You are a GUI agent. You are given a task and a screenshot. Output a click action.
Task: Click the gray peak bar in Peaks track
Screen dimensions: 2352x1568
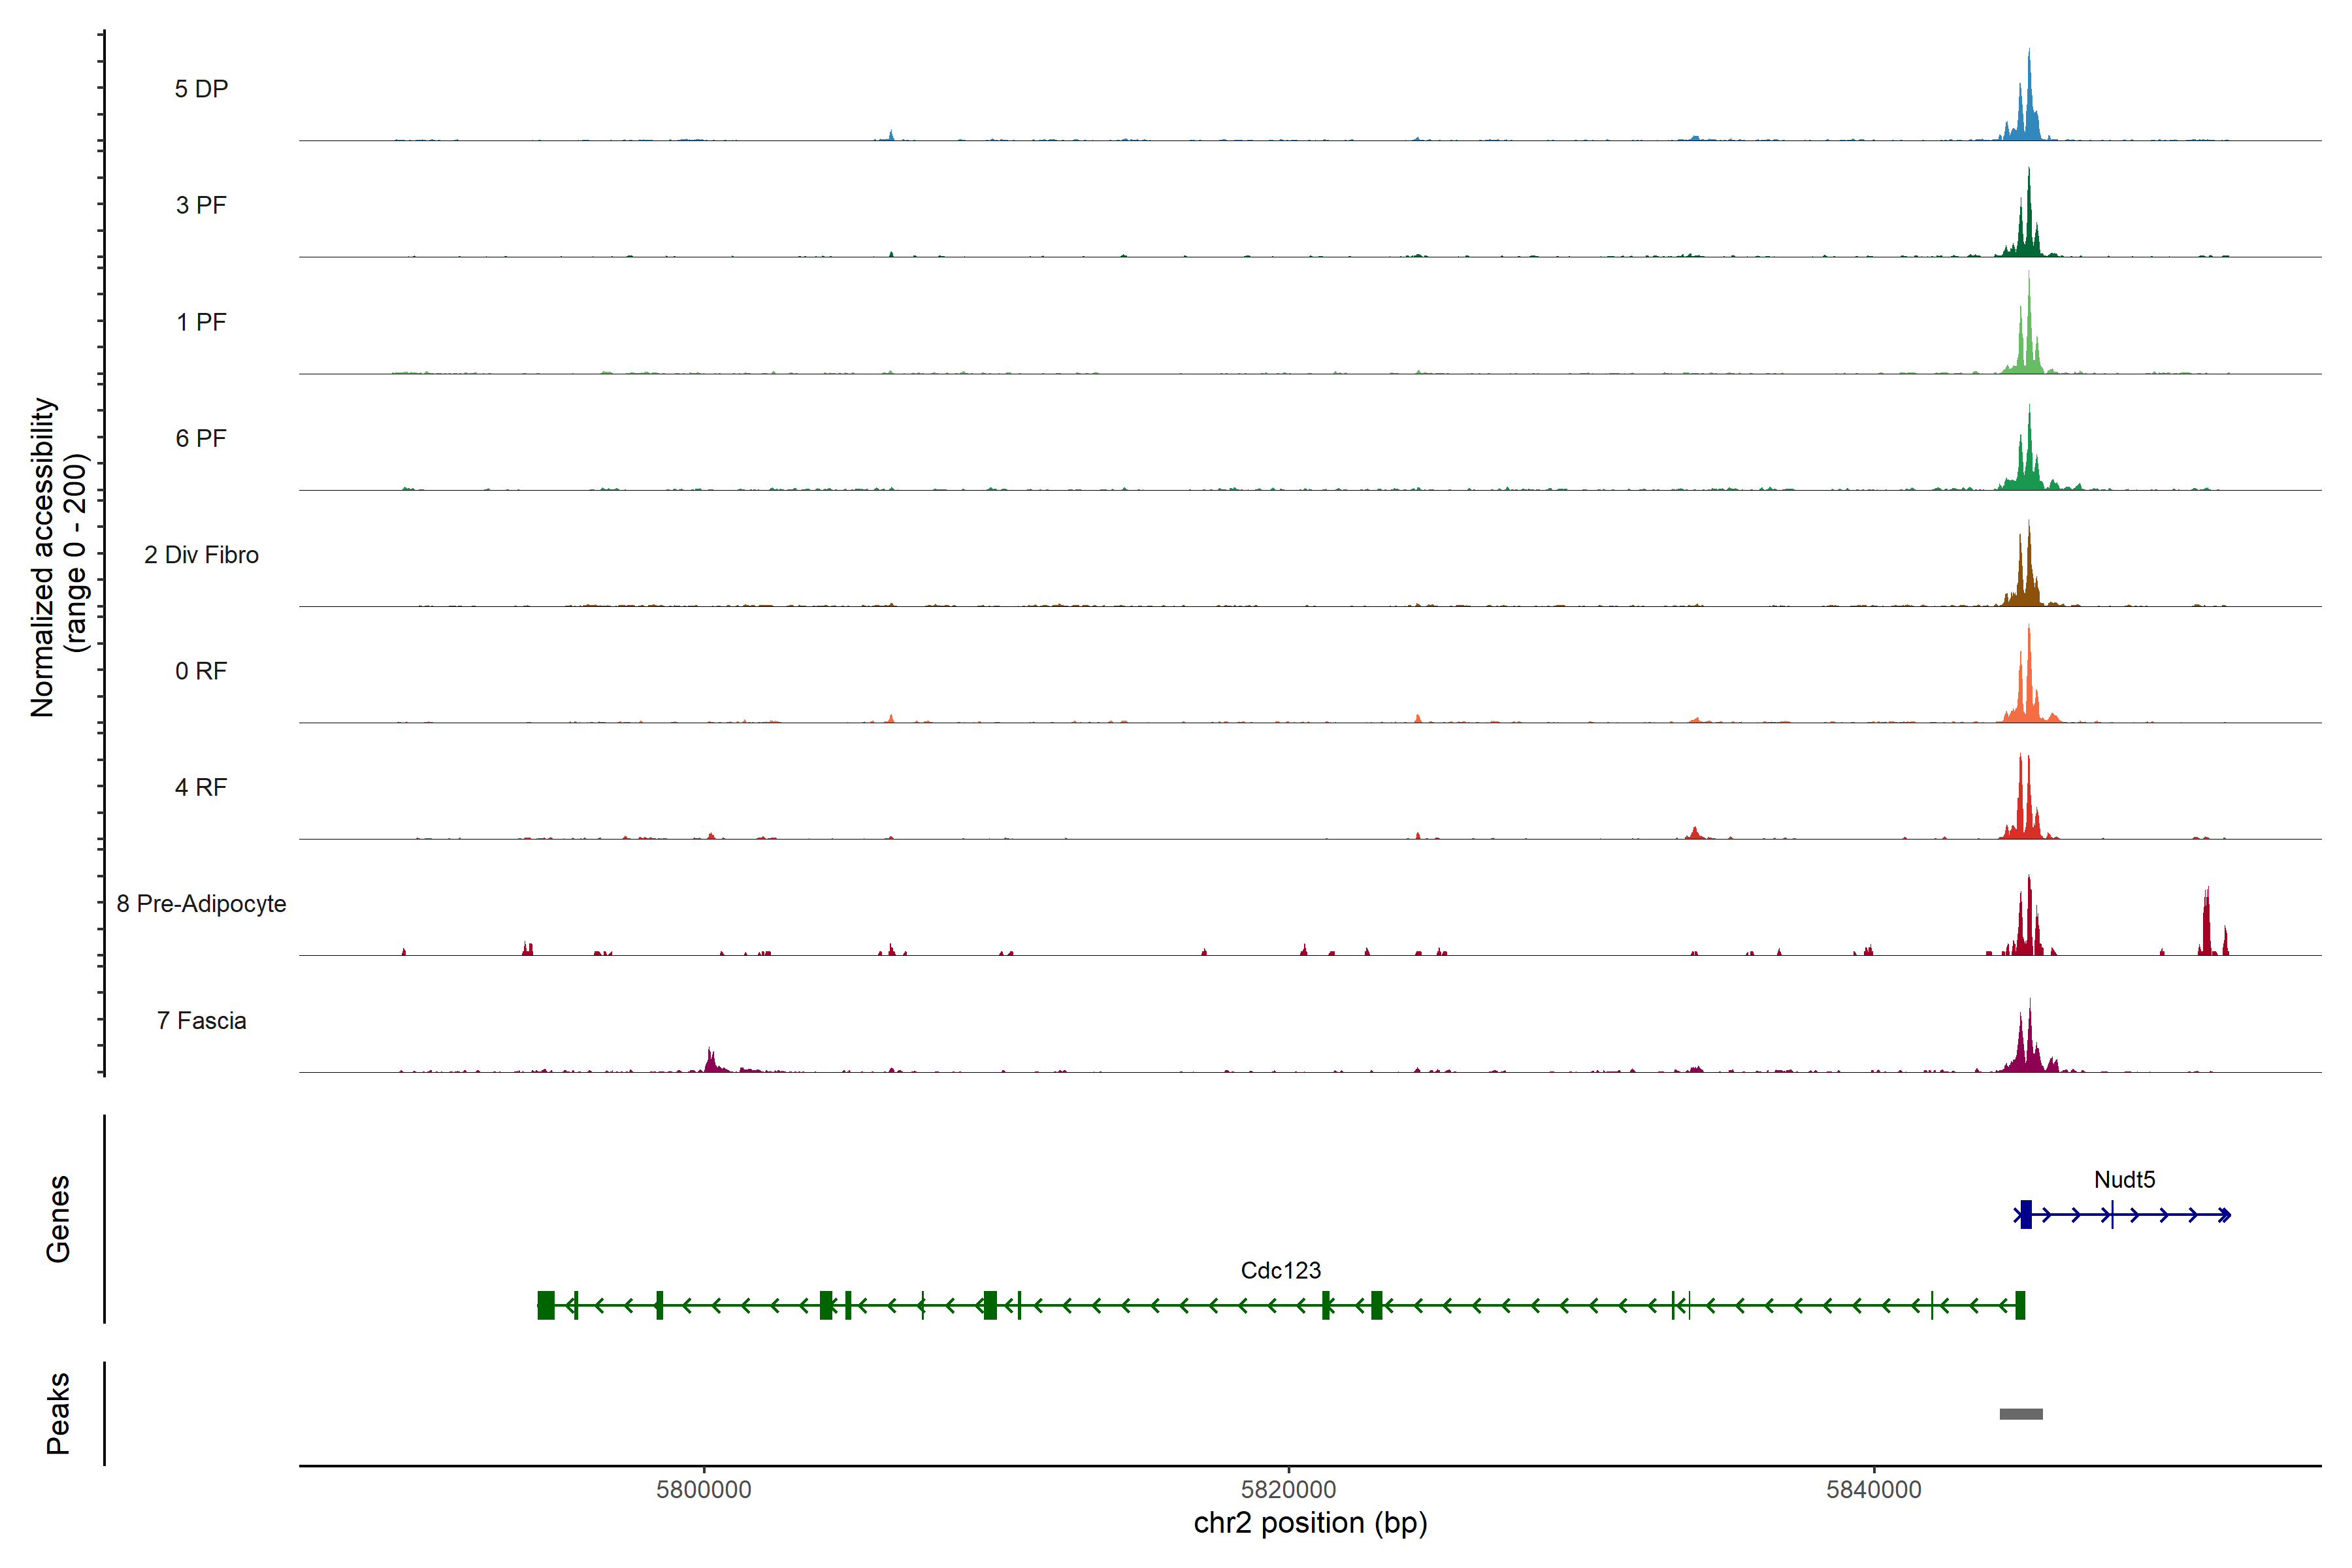(2020, 1413)
